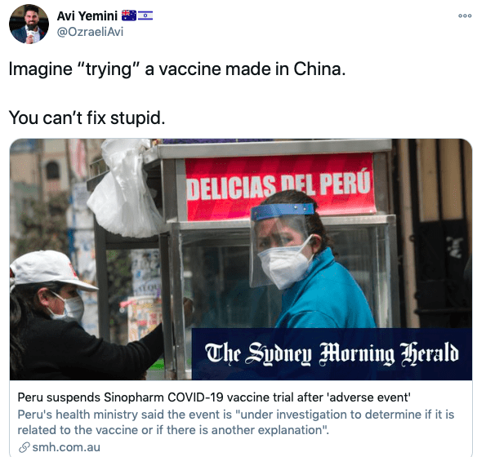
Task: Open the smh.com.au domain link
Action: coord(66,447)
